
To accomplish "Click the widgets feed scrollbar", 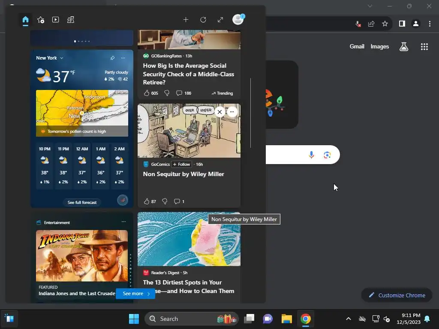I will coord(250,113).
